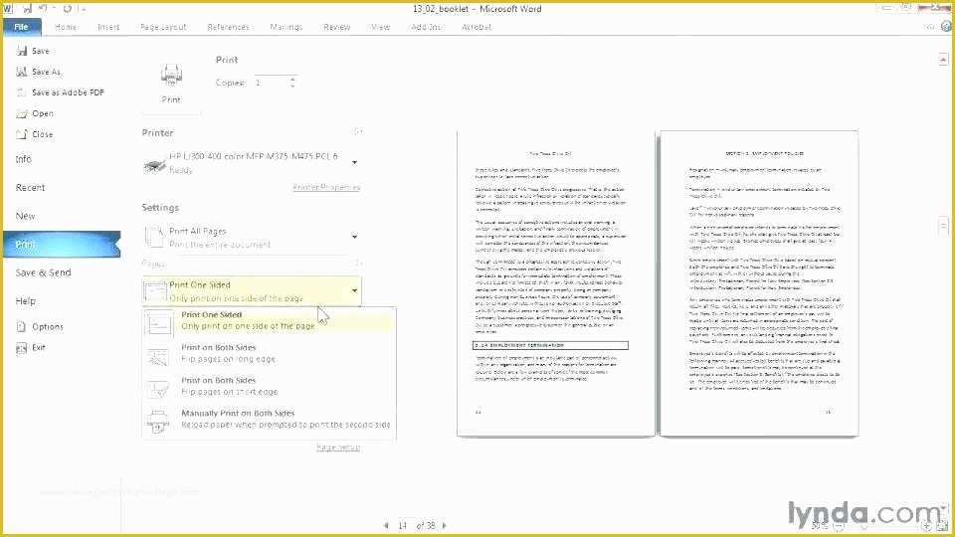The width and height of the screenshot is (955, 537).
Task: Open the HP printer selection dropdown
Action: pos(251,162)
